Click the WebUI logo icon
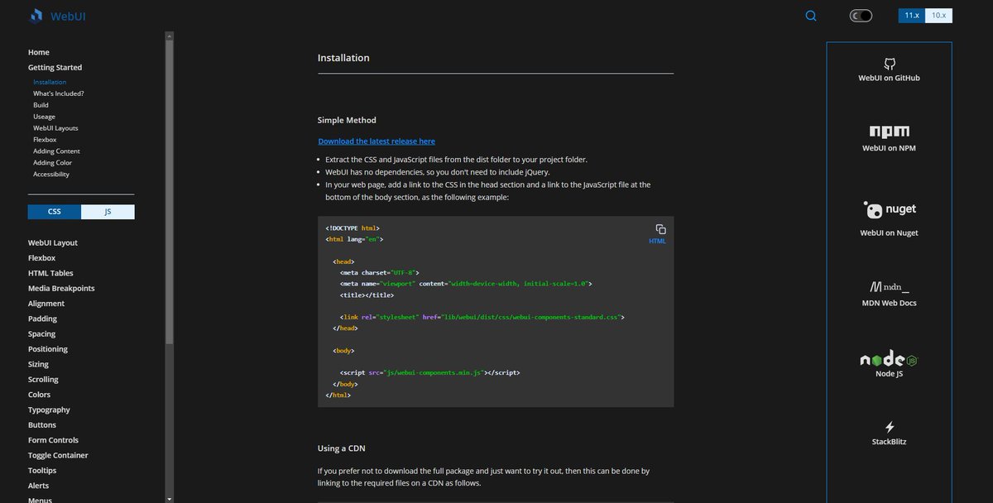The image size is (993, 503). (x=36, y=16)
